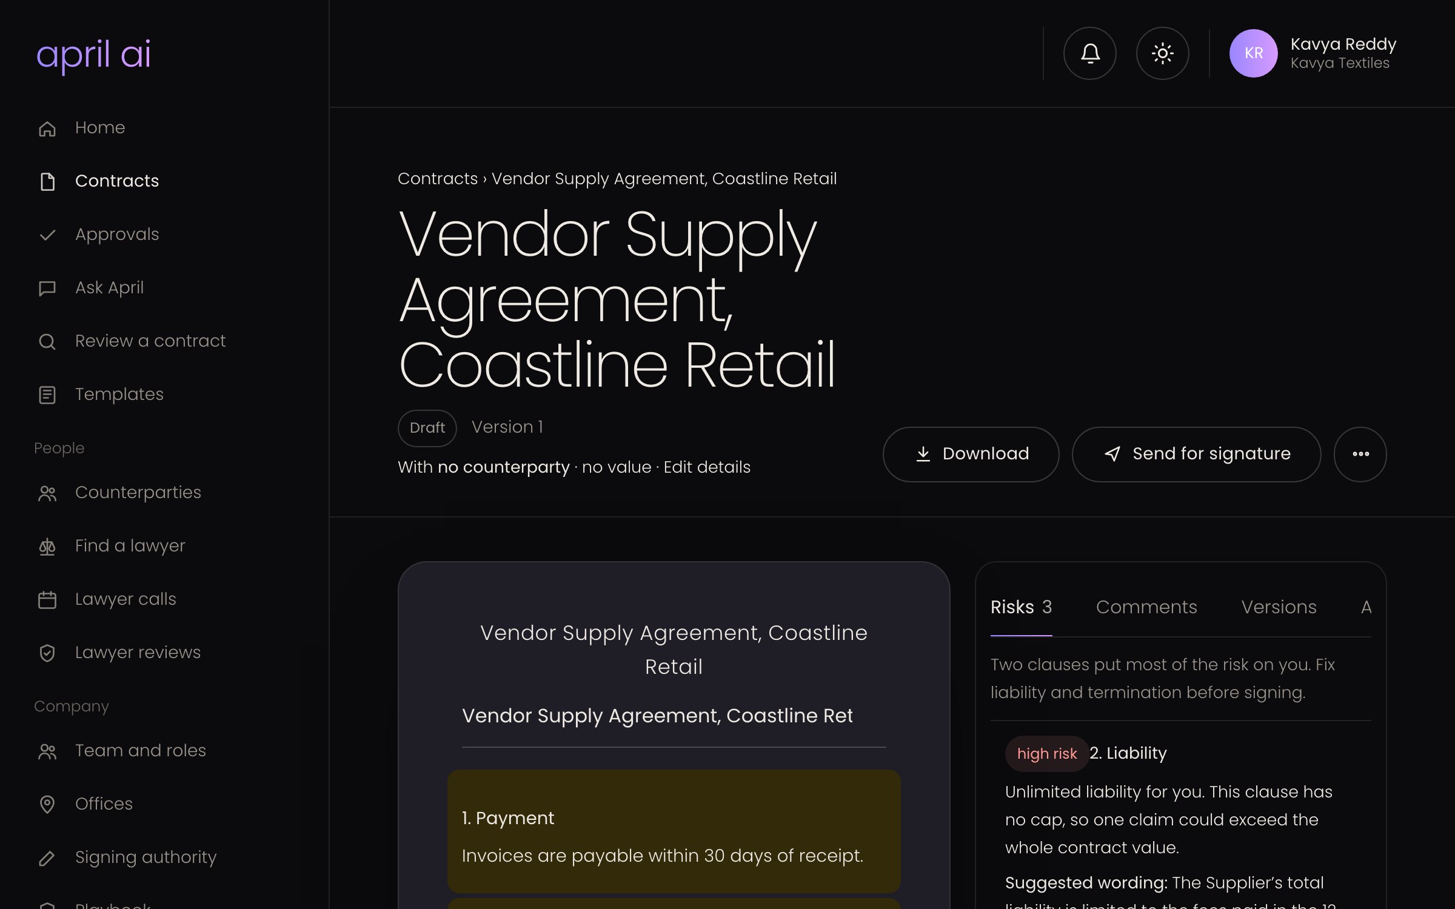Screen dimensions: 1455x909
Task: Switch to the Comments tab
Action: [x=1146, y=607]
